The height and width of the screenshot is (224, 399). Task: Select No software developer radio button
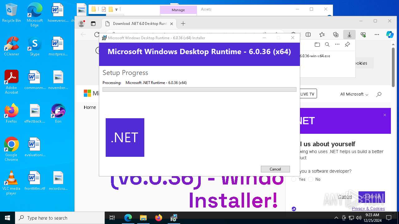pos(310,179)
